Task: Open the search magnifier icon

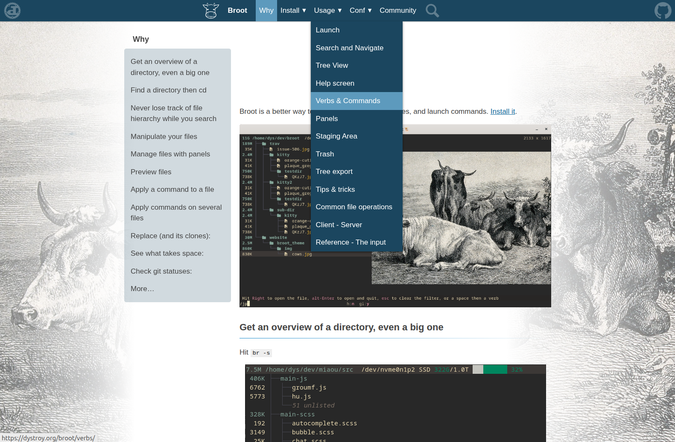Action: [432, 11]
